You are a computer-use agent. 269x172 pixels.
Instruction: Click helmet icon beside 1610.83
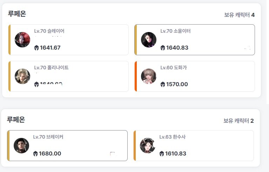[x=162, y=154]
